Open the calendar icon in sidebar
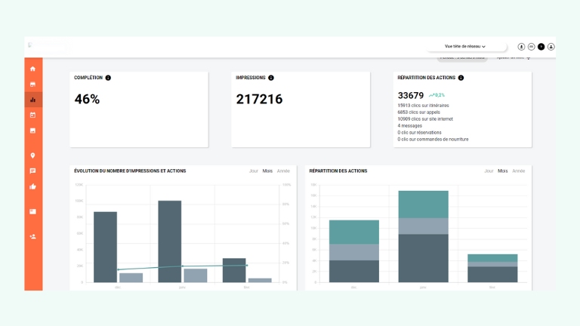 pyautogui.click(x=32, y=115)
